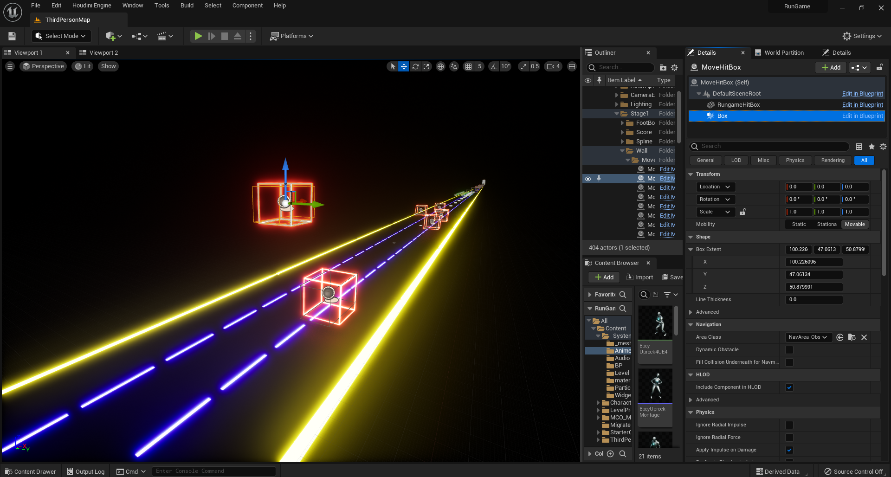The width and height of the screenshot is (891, 477).
Task: Collapse the Stage1 folder in Outliner
Action: pyautogui.click(x=617, y=114)
